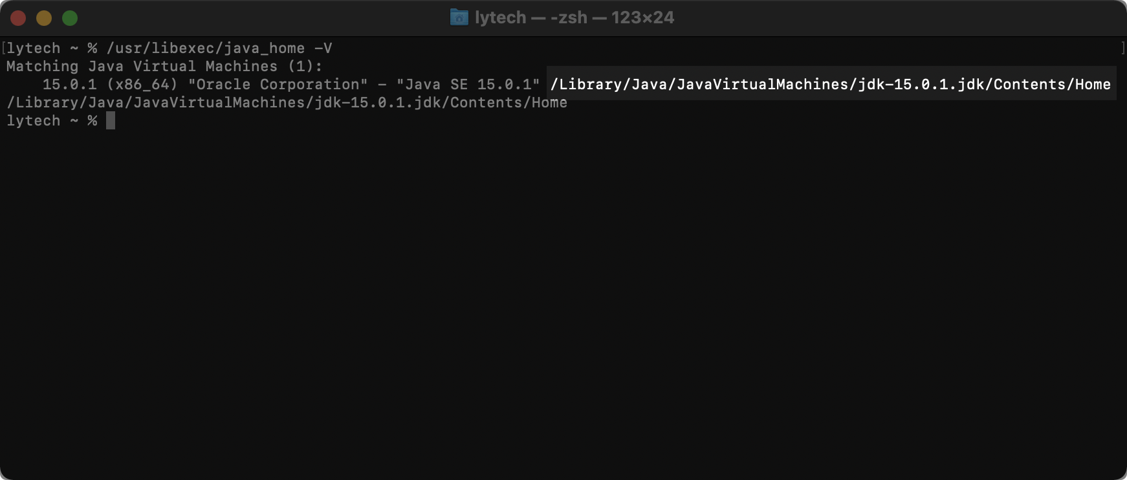Minimize the Terminal using the yellow button

coord(44,18)
